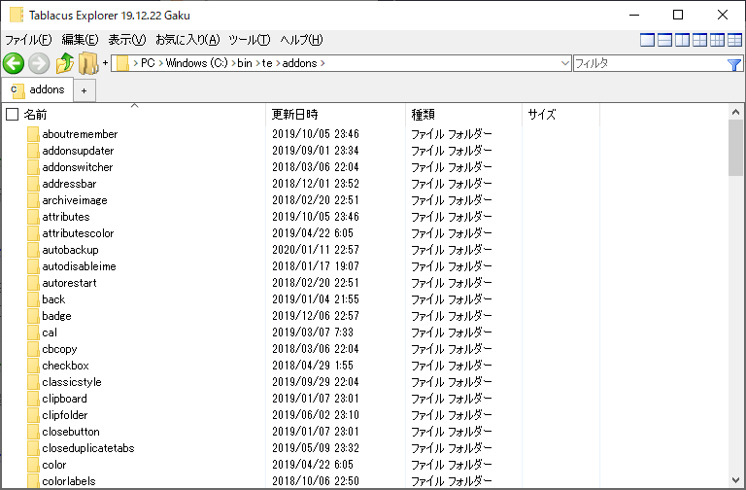746x490 pixels.
Task: Select the autodisableime folder name
Action: [x=79, y=266]
